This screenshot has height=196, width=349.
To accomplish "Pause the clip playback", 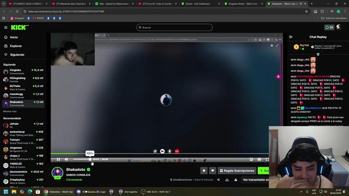I will click(x=58, y=160).
